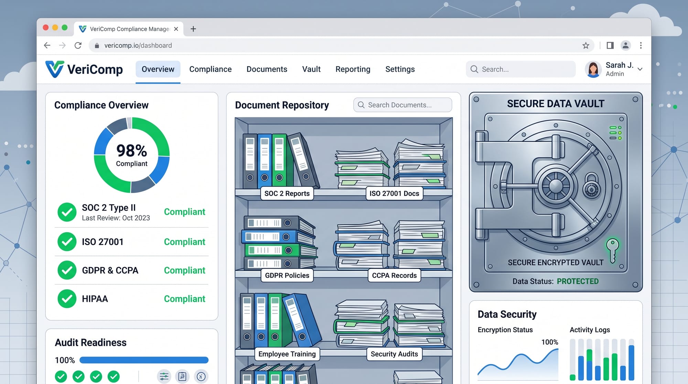Click inside the Search Documents field
The width and height of the screenshot is (688, 384).
point(402,105)
